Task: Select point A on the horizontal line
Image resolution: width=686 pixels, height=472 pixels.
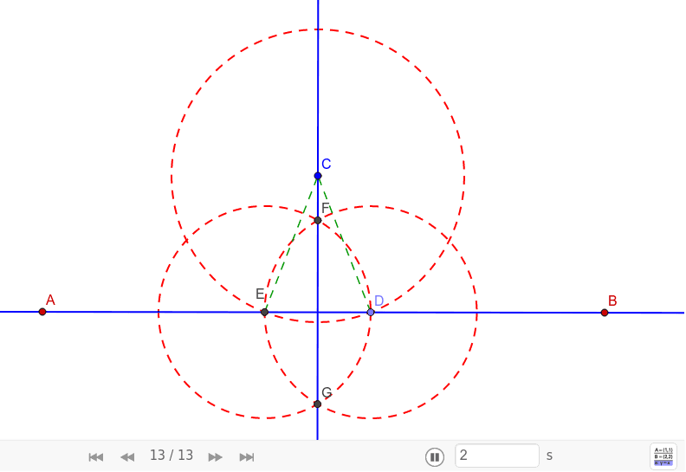Action: point(42,312)
